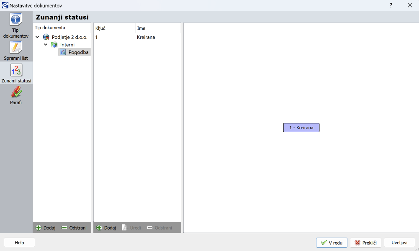Open the Parafi section icon
This screenshot has height=251, width=419.
16,92
